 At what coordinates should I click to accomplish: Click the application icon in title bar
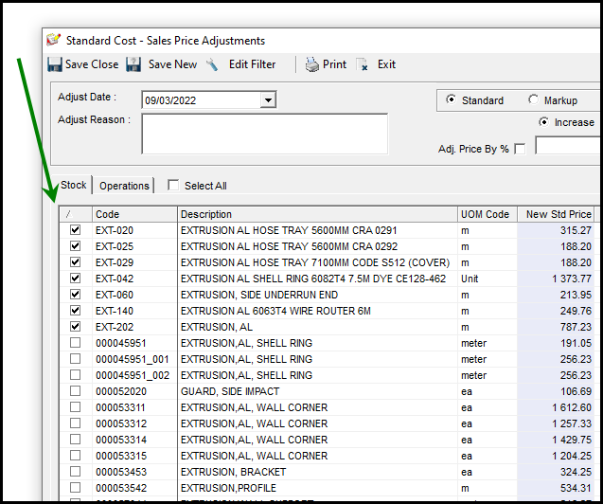54,41
